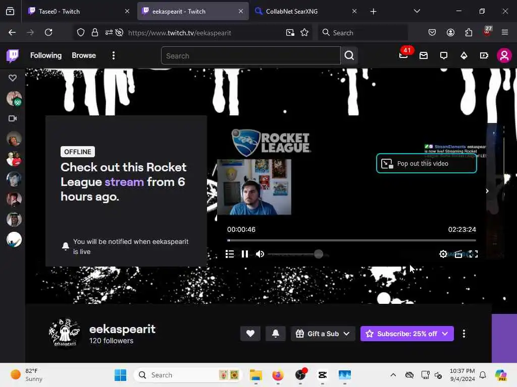Screen dimensions: 517x387
Task: Click the Twitch search magnifier button
Action: [x=349, y=55]
